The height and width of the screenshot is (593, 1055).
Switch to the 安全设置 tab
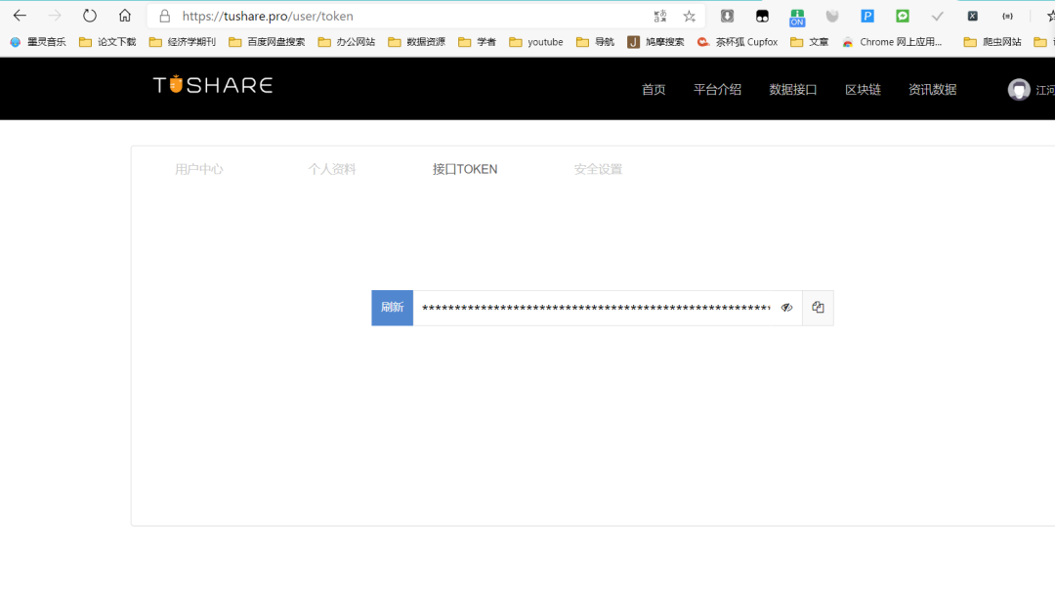click(x=598, y=169)
